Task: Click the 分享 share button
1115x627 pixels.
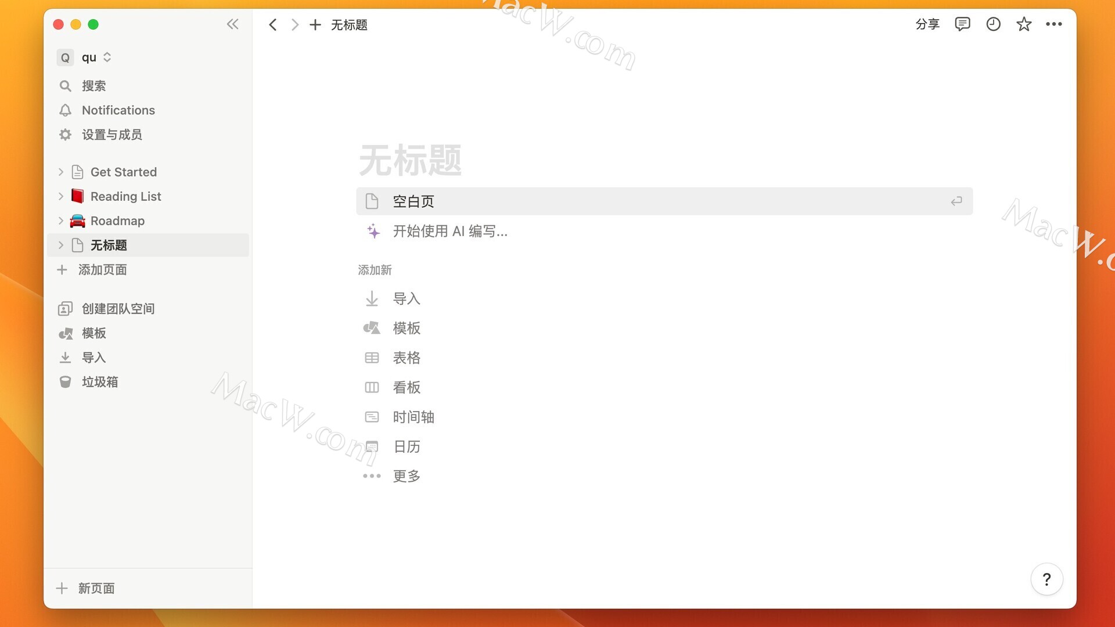Action: pos(927,24)
